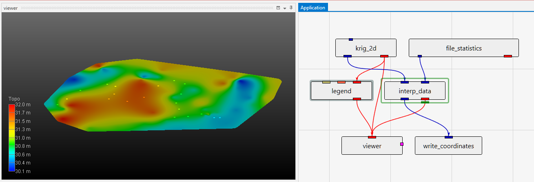534x182 pixels.
Task: Click the blue input port atop krig_2d
Action: 351,39
